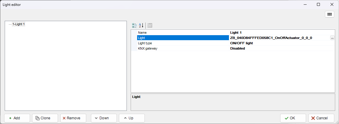This screenshot has height=124, width=339.
Task: Cancel the Light editor dialog
Action: click(321, 118)
